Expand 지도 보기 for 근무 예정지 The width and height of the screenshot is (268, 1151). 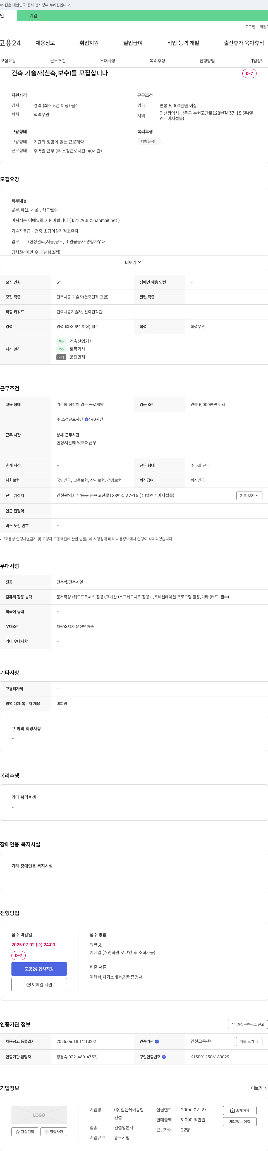(x=249, y=496)
